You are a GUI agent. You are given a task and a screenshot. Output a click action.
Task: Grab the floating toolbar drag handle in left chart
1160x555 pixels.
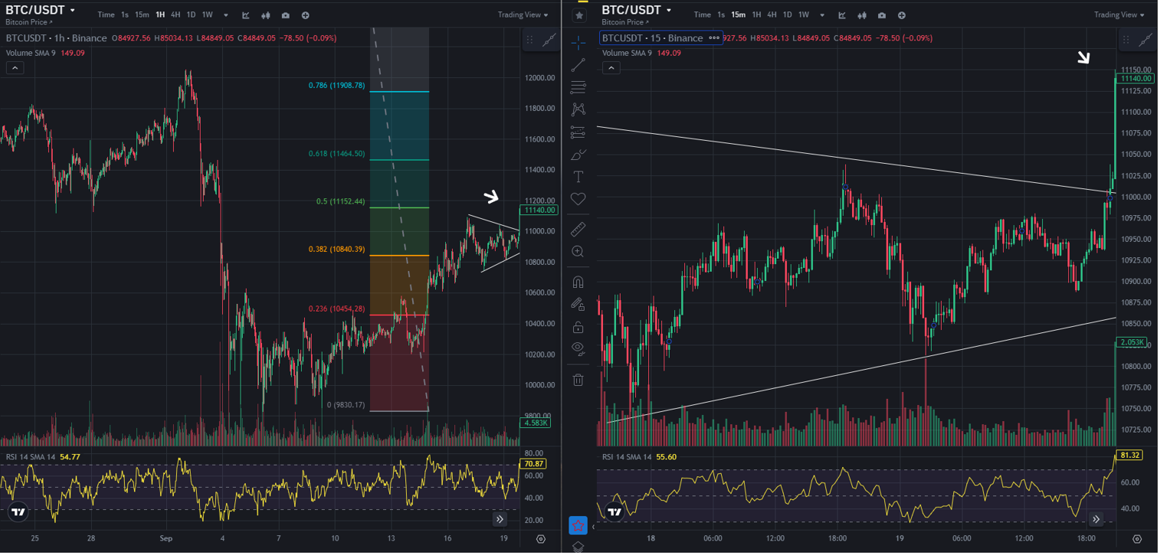pyautogui.click(x=529, y=41)
